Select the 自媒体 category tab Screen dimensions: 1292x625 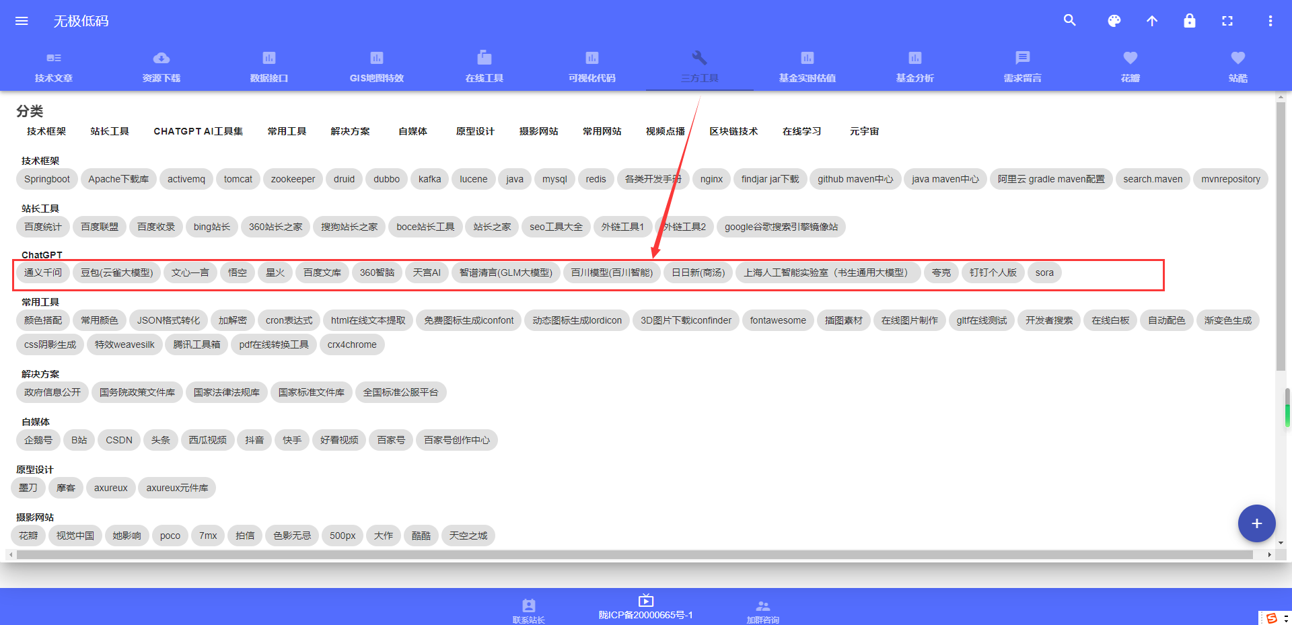pyautogui.click(x=413, y=131)
